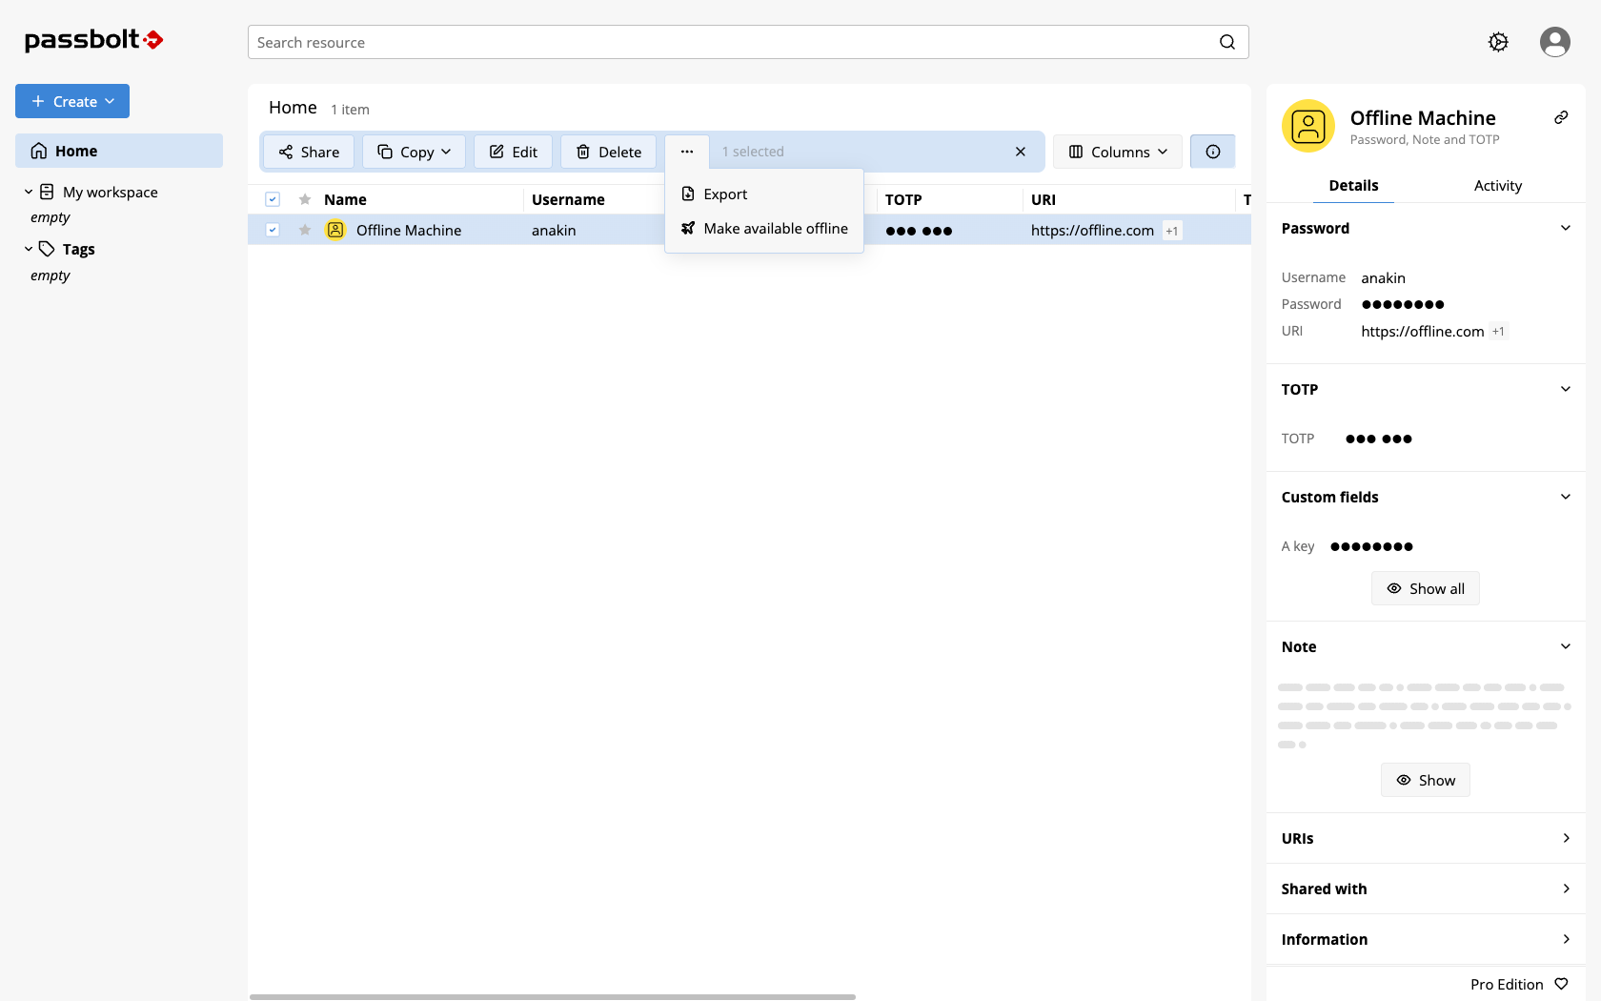Reveal the TOTP dots in the table row
Image resolution: width=1601 pixels, height=1001 pixels.
point(919,231)
